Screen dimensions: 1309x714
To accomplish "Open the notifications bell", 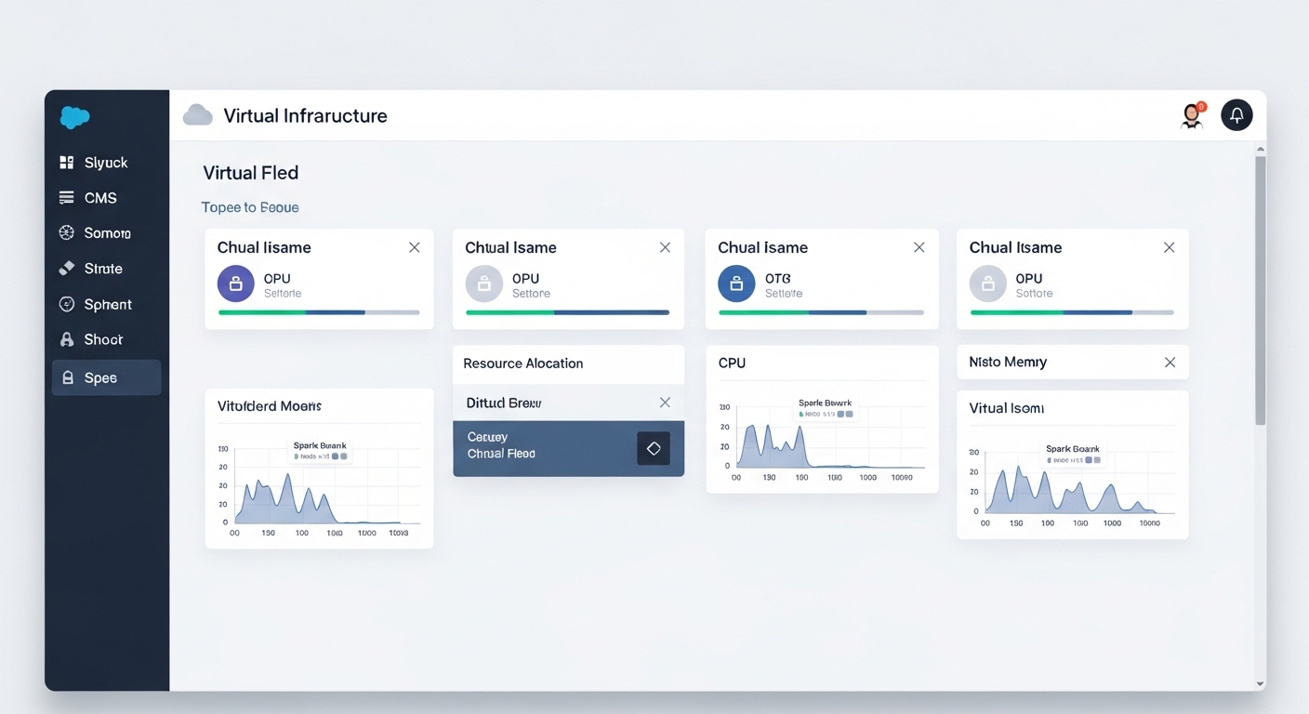I will (1236, 114).
